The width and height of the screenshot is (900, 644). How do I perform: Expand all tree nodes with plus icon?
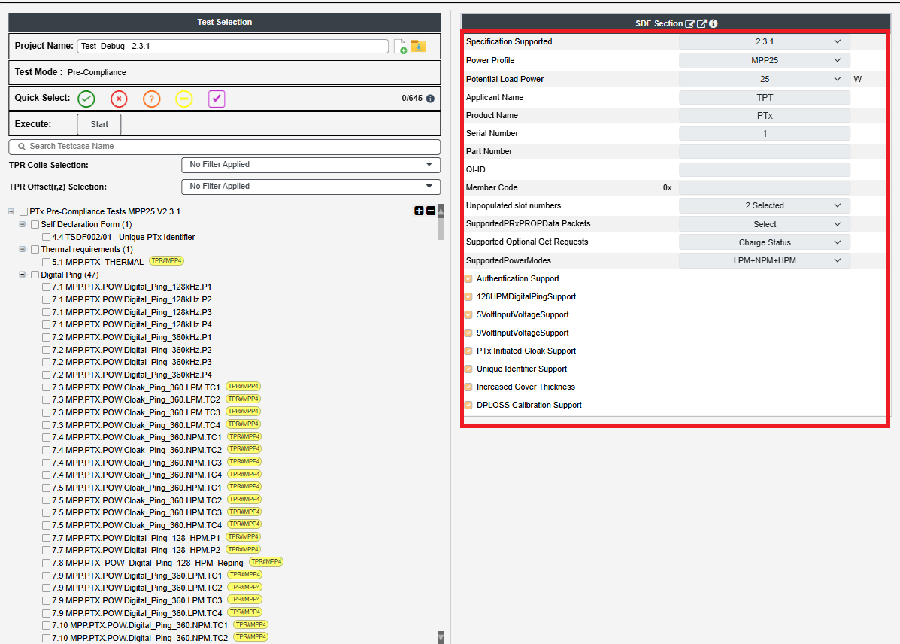[x=419, y=211]
